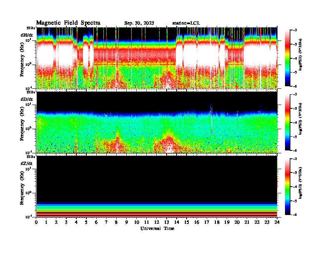Click the Log(PSD) colorbar title beside dD/dt panel

(300, 119)
